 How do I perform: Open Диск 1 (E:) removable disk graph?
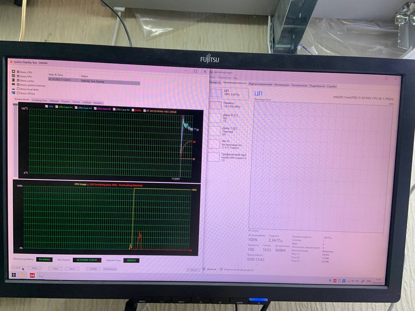pyautogui.click(x=228, y=131)
